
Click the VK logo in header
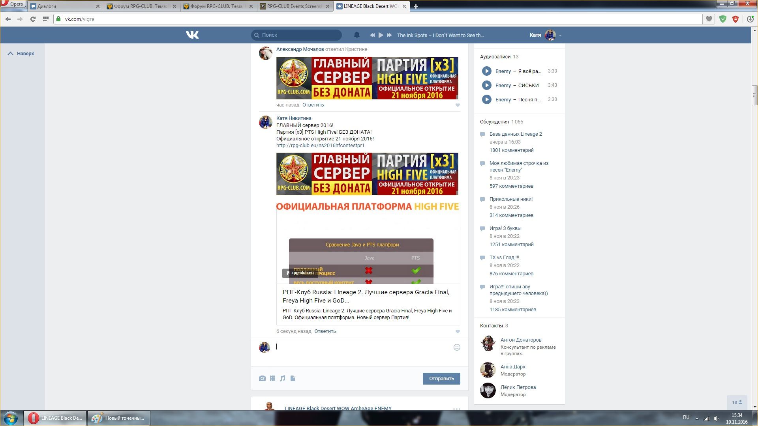(192, 35)
